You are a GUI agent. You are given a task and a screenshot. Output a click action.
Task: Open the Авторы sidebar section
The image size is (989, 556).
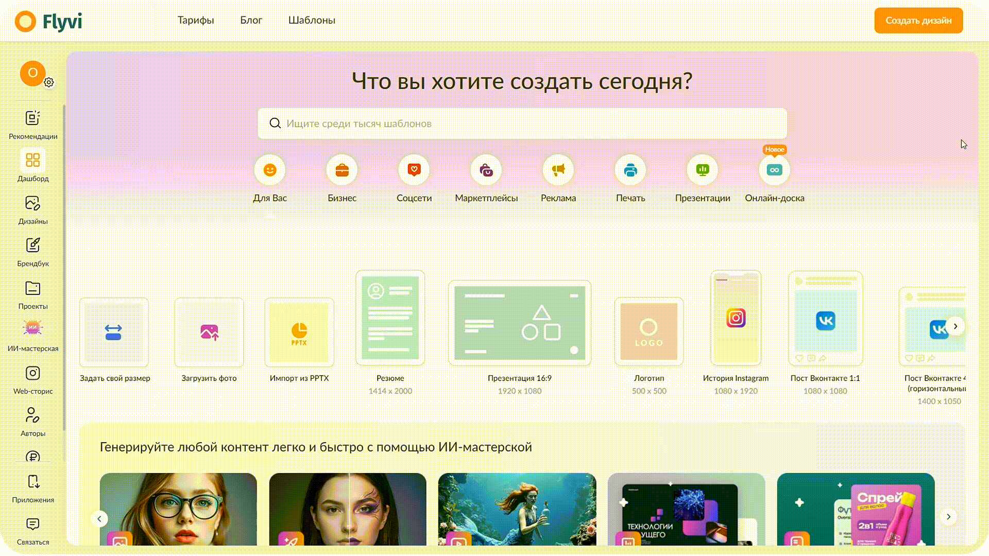[33, 422]
